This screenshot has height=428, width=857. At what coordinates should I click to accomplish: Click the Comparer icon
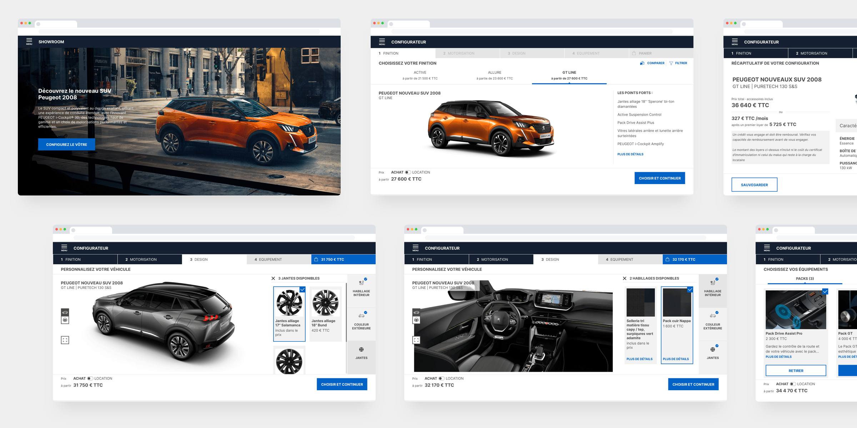[x=642, y=63]
